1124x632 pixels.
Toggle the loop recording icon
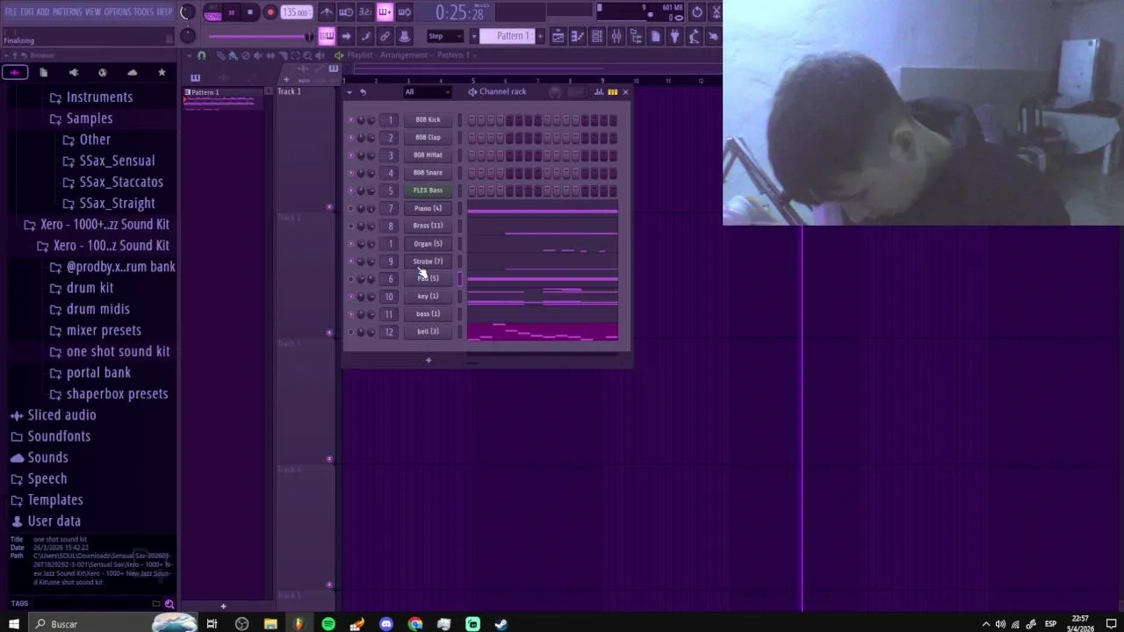click(x=404, y=12)
